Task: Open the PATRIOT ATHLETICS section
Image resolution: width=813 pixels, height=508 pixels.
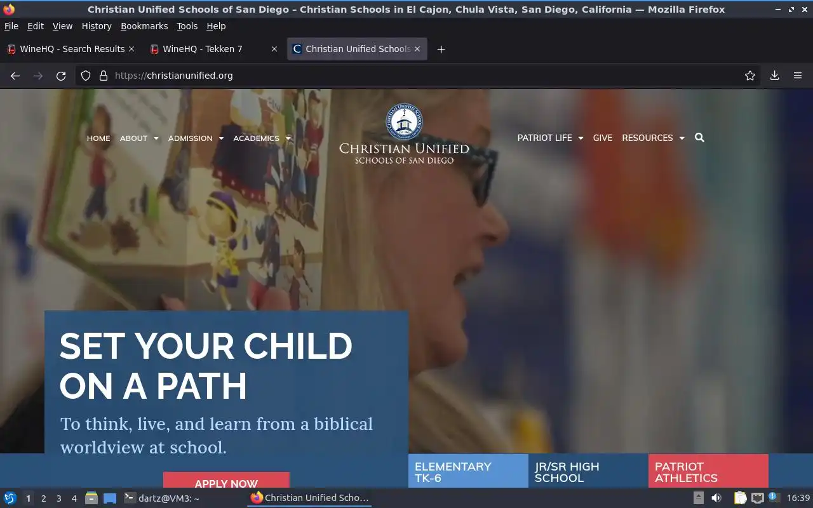Action: (708, 471)
